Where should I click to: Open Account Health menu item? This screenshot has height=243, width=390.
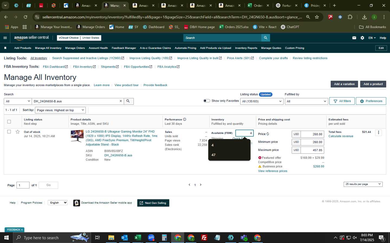pos(98,48)
